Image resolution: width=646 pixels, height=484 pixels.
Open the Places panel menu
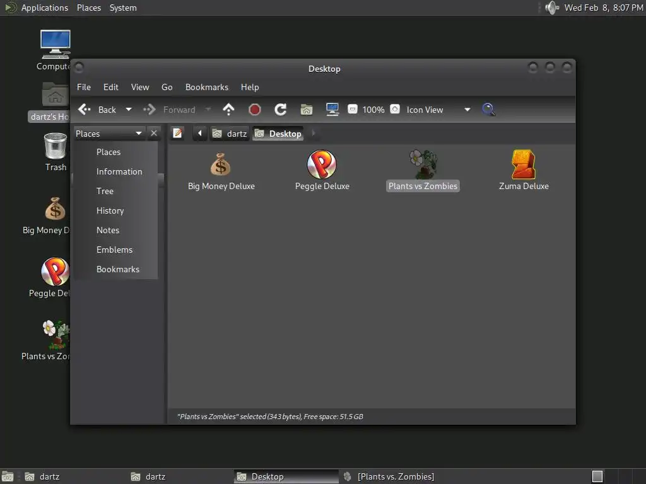pos(89,8)
